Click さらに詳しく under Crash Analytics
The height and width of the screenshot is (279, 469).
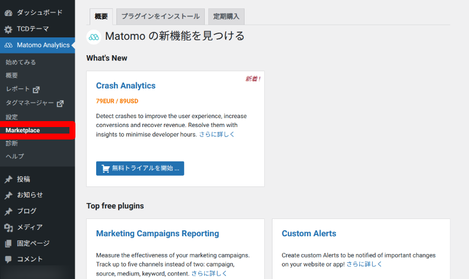(217, 134)
